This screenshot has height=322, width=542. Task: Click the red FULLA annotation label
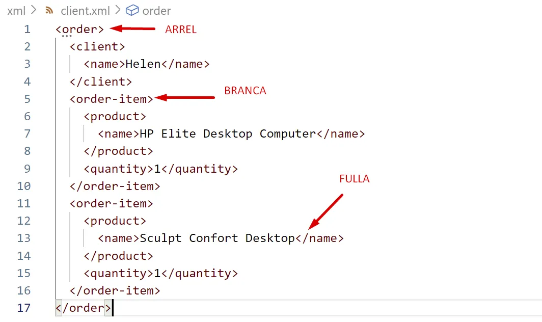coord(354,179)
